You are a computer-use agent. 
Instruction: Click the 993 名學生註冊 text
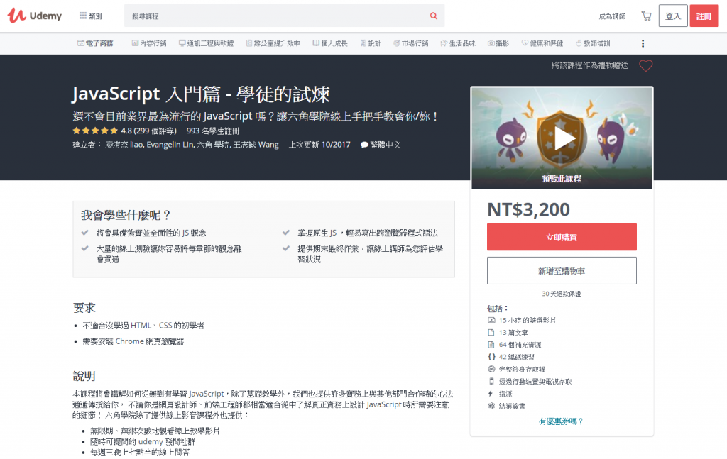pos(213,131)
